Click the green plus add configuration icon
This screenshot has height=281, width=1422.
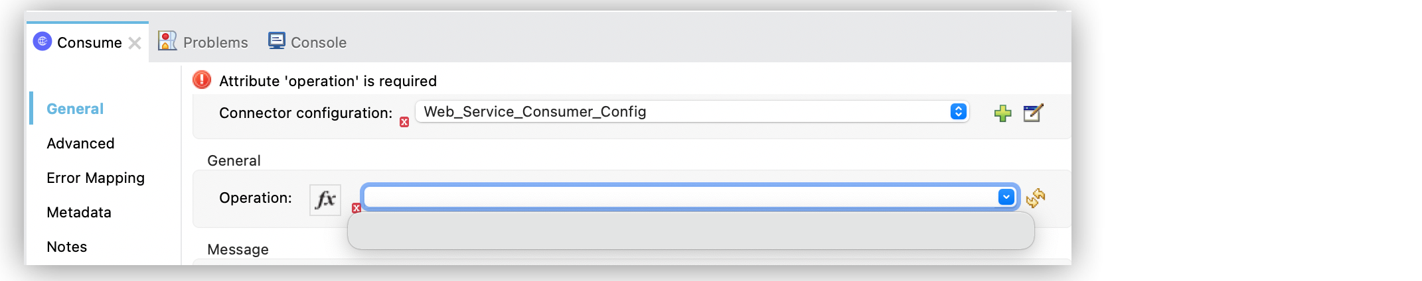point(1002,113)
